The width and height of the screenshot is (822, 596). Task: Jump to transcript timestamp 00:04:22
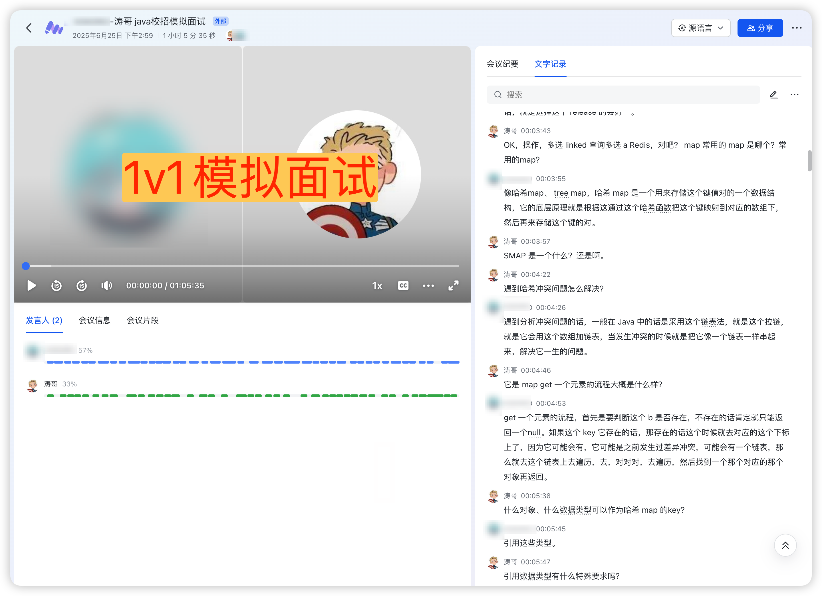pyautogui.click(x=535, y=274)
